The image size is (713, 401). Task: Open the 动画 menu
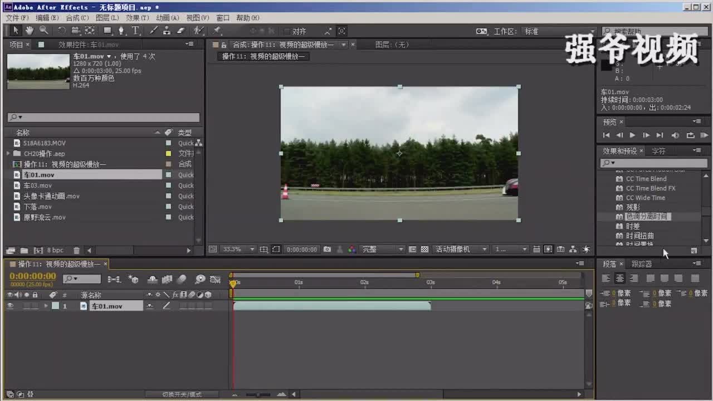(167, 18)
